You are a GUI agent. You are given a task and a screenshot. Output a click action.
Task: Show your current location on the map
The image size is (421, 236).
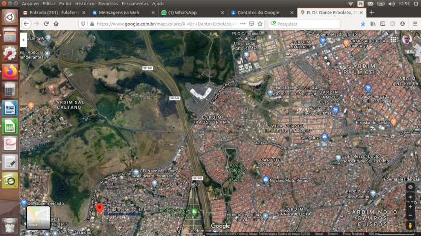pos(410,197)
